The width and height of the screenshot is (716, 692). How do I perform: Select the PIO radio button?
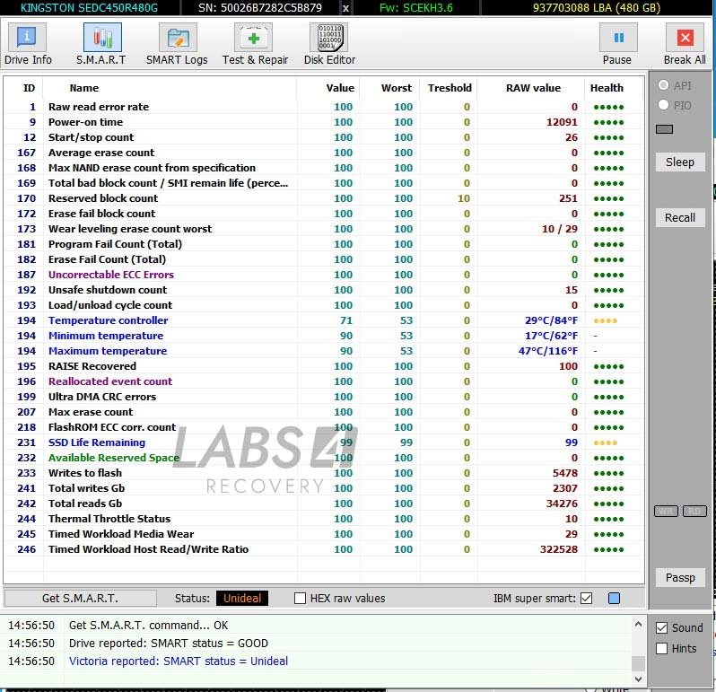coord(663,105)
